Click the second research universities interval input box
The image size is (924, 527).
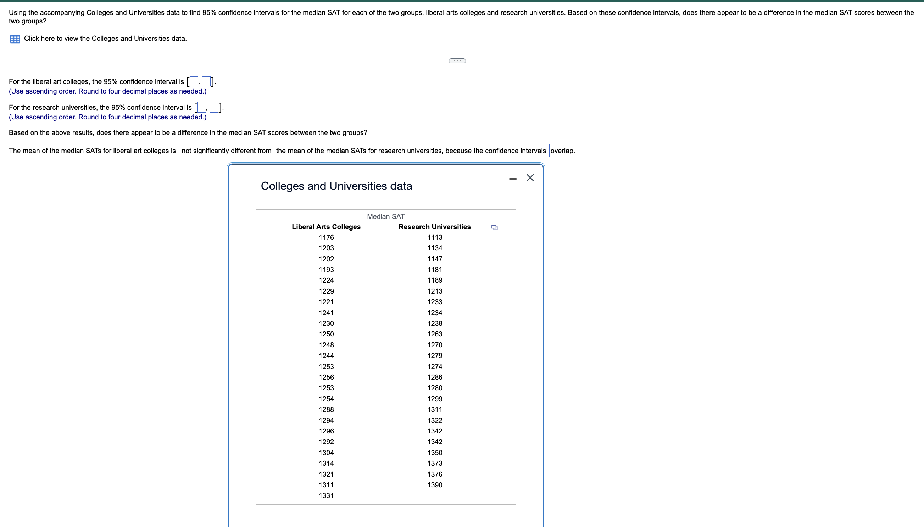pos(214,107)
